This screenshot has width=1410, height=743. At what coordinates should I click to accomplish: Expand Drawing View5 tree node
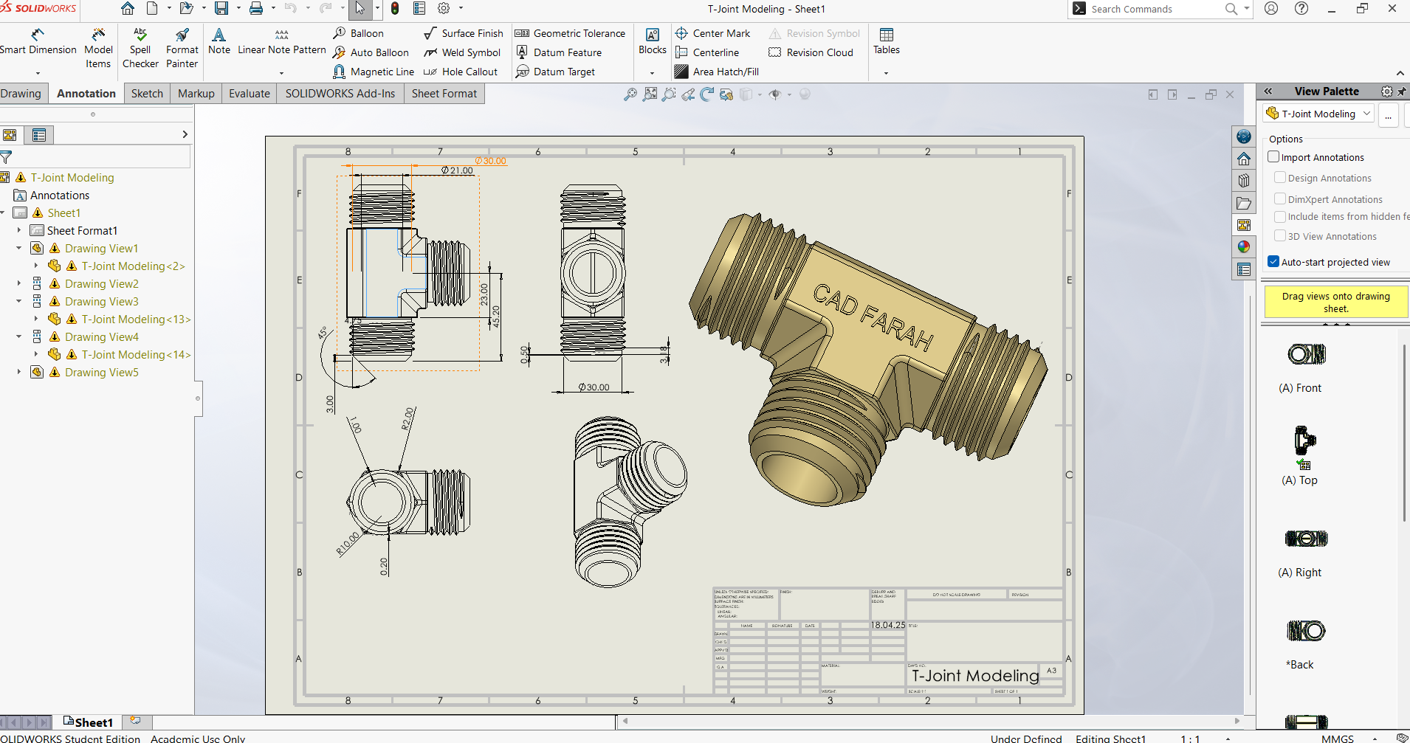point(19,373)
